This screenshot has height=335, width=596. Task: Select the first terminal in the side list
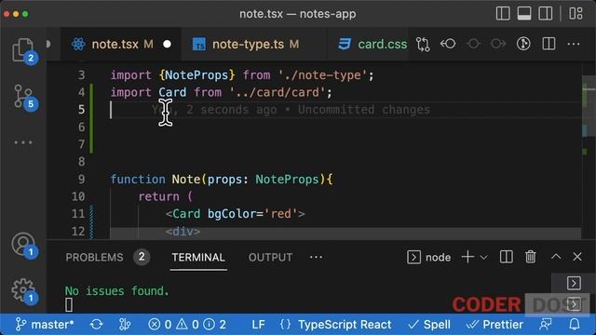point(574,283)
